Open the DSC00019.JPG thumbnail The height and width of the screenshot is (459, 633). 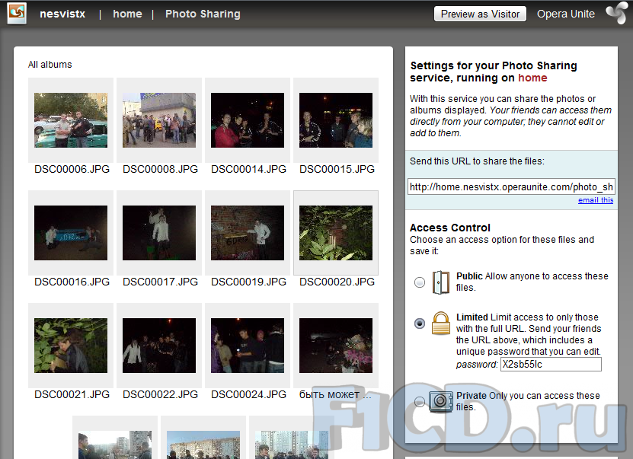coord(248,233)
